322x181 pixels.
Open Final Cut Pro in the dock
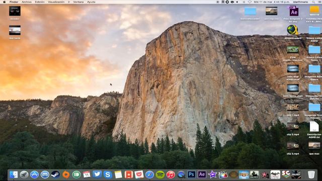(223, 174)
